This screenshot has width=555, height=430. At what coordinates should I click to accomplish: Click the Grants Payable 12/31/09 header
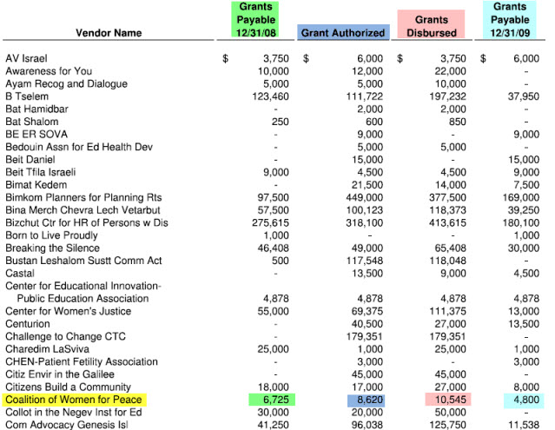(x=510, y=20)
